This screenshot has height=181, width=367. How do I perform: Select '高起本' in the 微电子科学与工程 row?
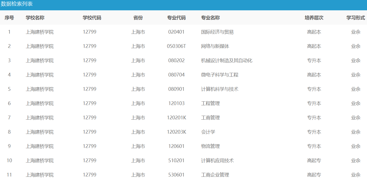click(x=314, y=75)
